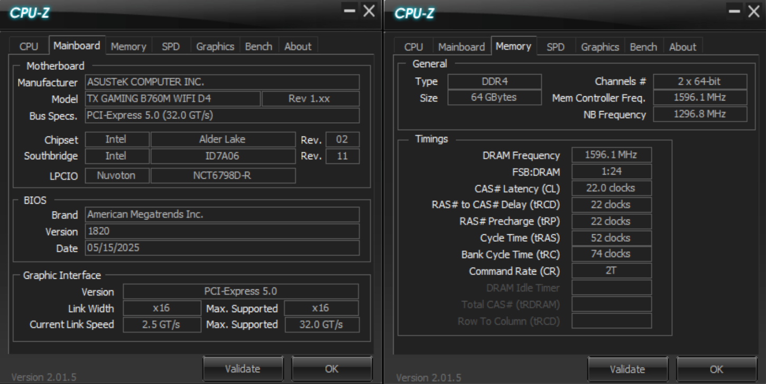Image resolution: width=766 pixels, height=384 pixels.
Task: Open the CPU tab in the Memory window
Action: (413, 47)
